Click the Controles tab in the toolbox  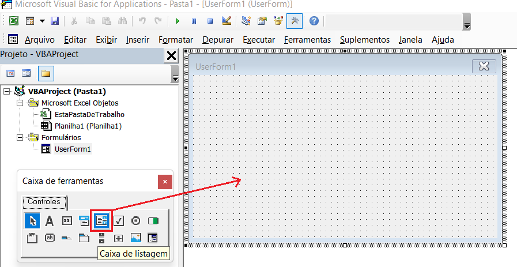coord(44,202)
